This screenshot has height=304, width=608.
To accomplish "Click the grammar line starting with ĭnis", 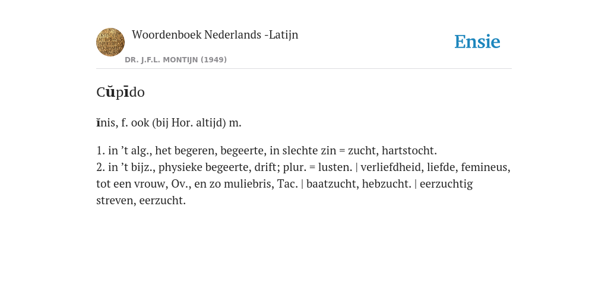I will [x=169, y=122].
